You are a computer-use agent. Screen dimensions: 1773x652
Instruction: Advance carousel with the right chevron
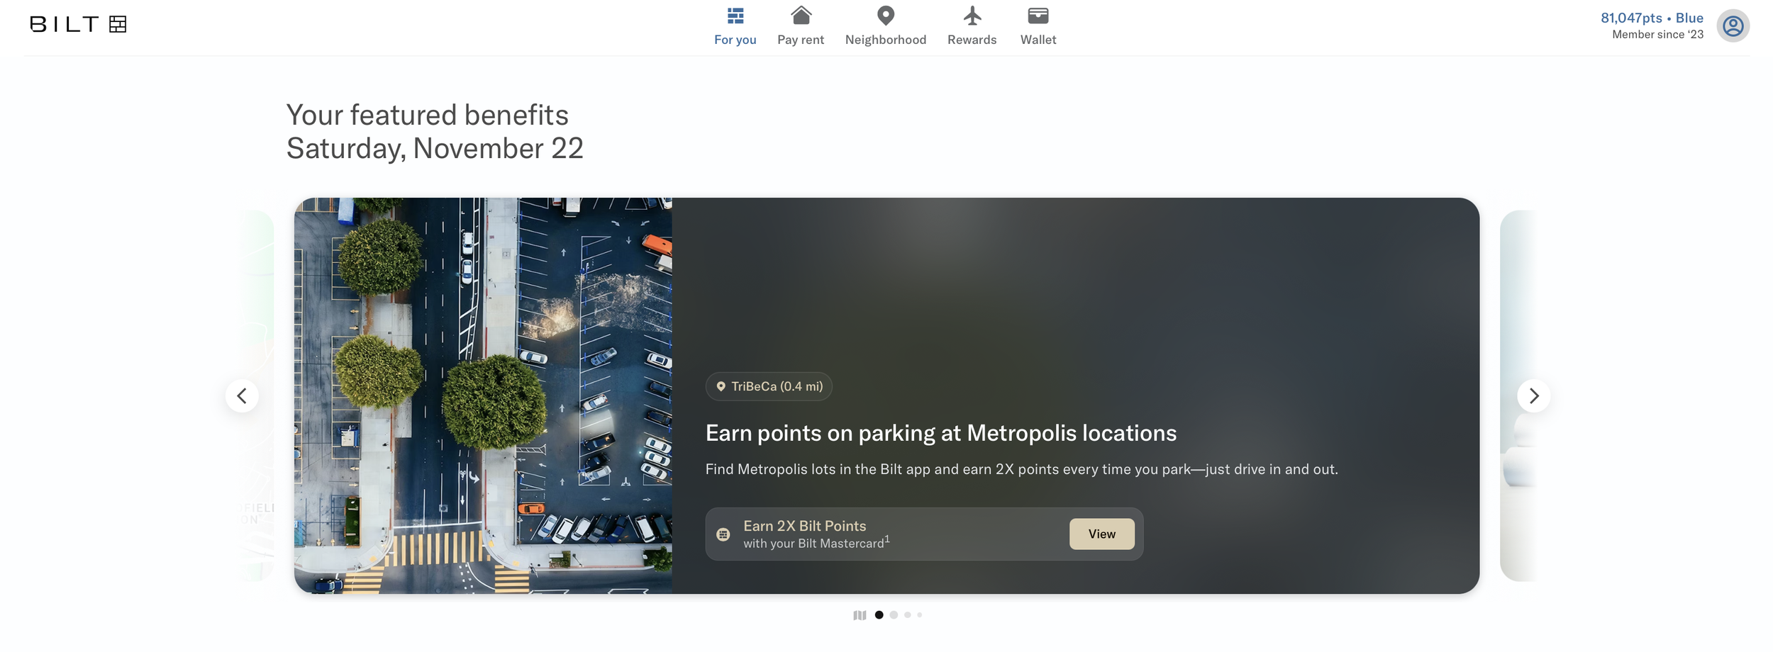1533,395
